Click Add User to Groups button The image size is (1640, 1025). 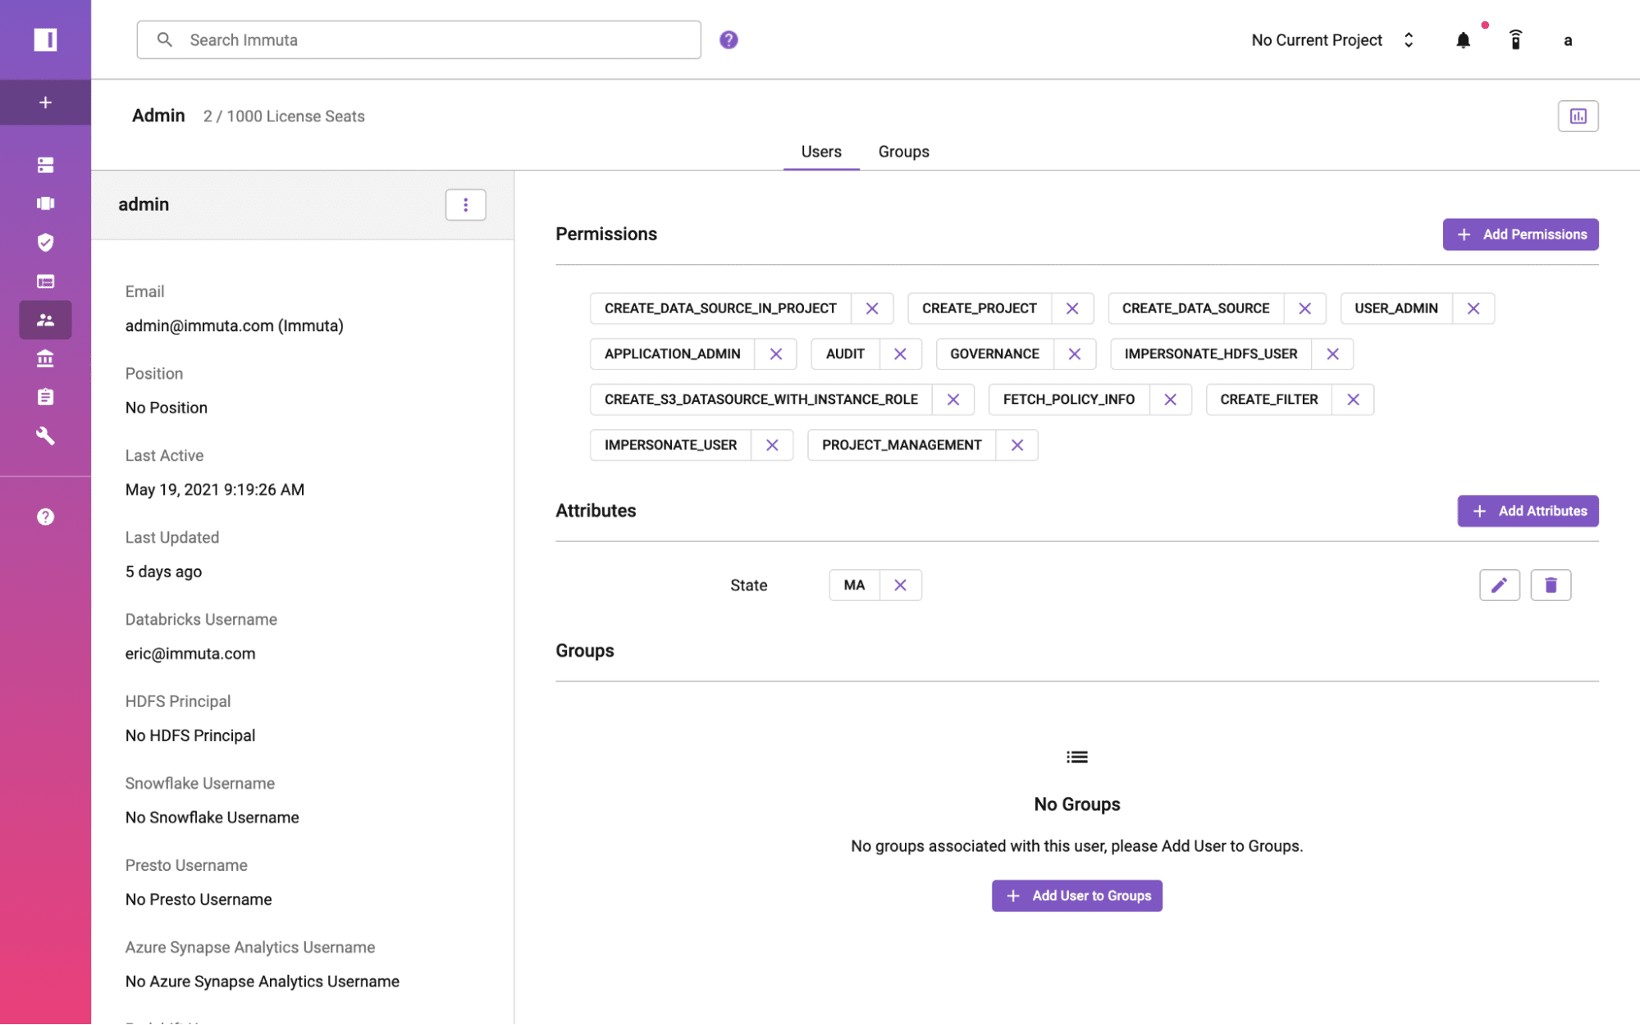tap(1076, 895)
